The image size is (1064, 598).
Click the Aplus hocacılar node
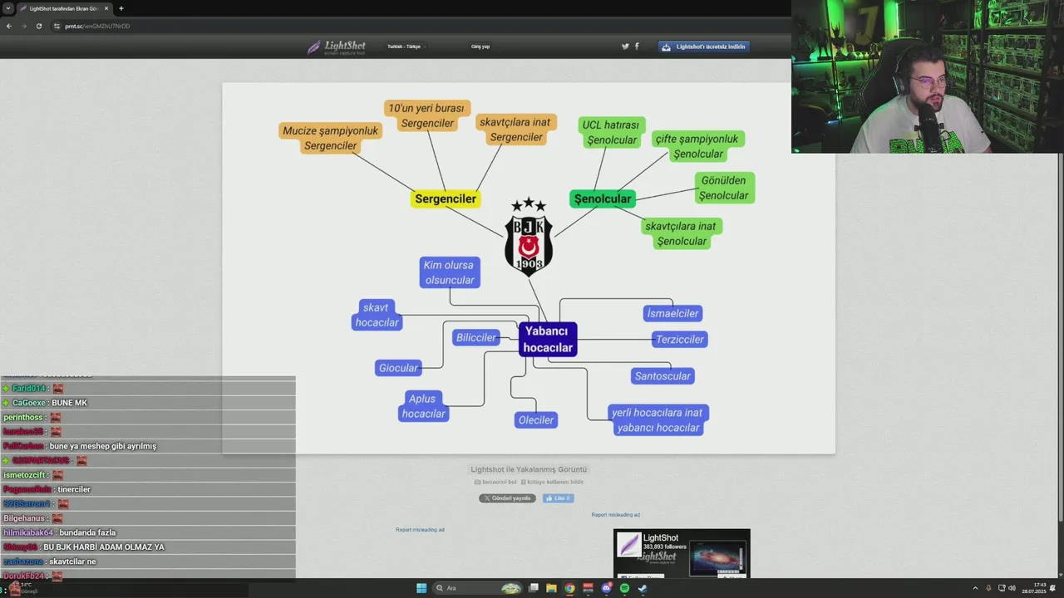point(424,406)
